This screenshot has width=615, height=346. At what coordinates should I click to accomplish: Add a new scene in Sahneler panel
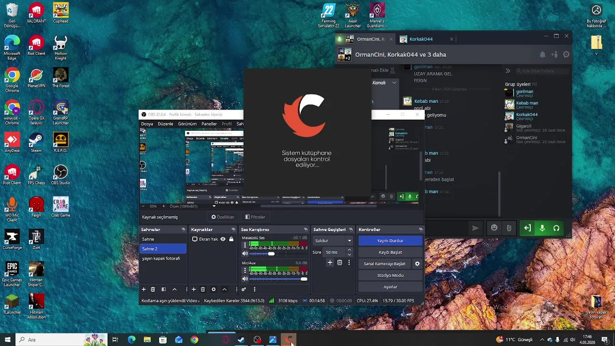(x=144, y=289)
